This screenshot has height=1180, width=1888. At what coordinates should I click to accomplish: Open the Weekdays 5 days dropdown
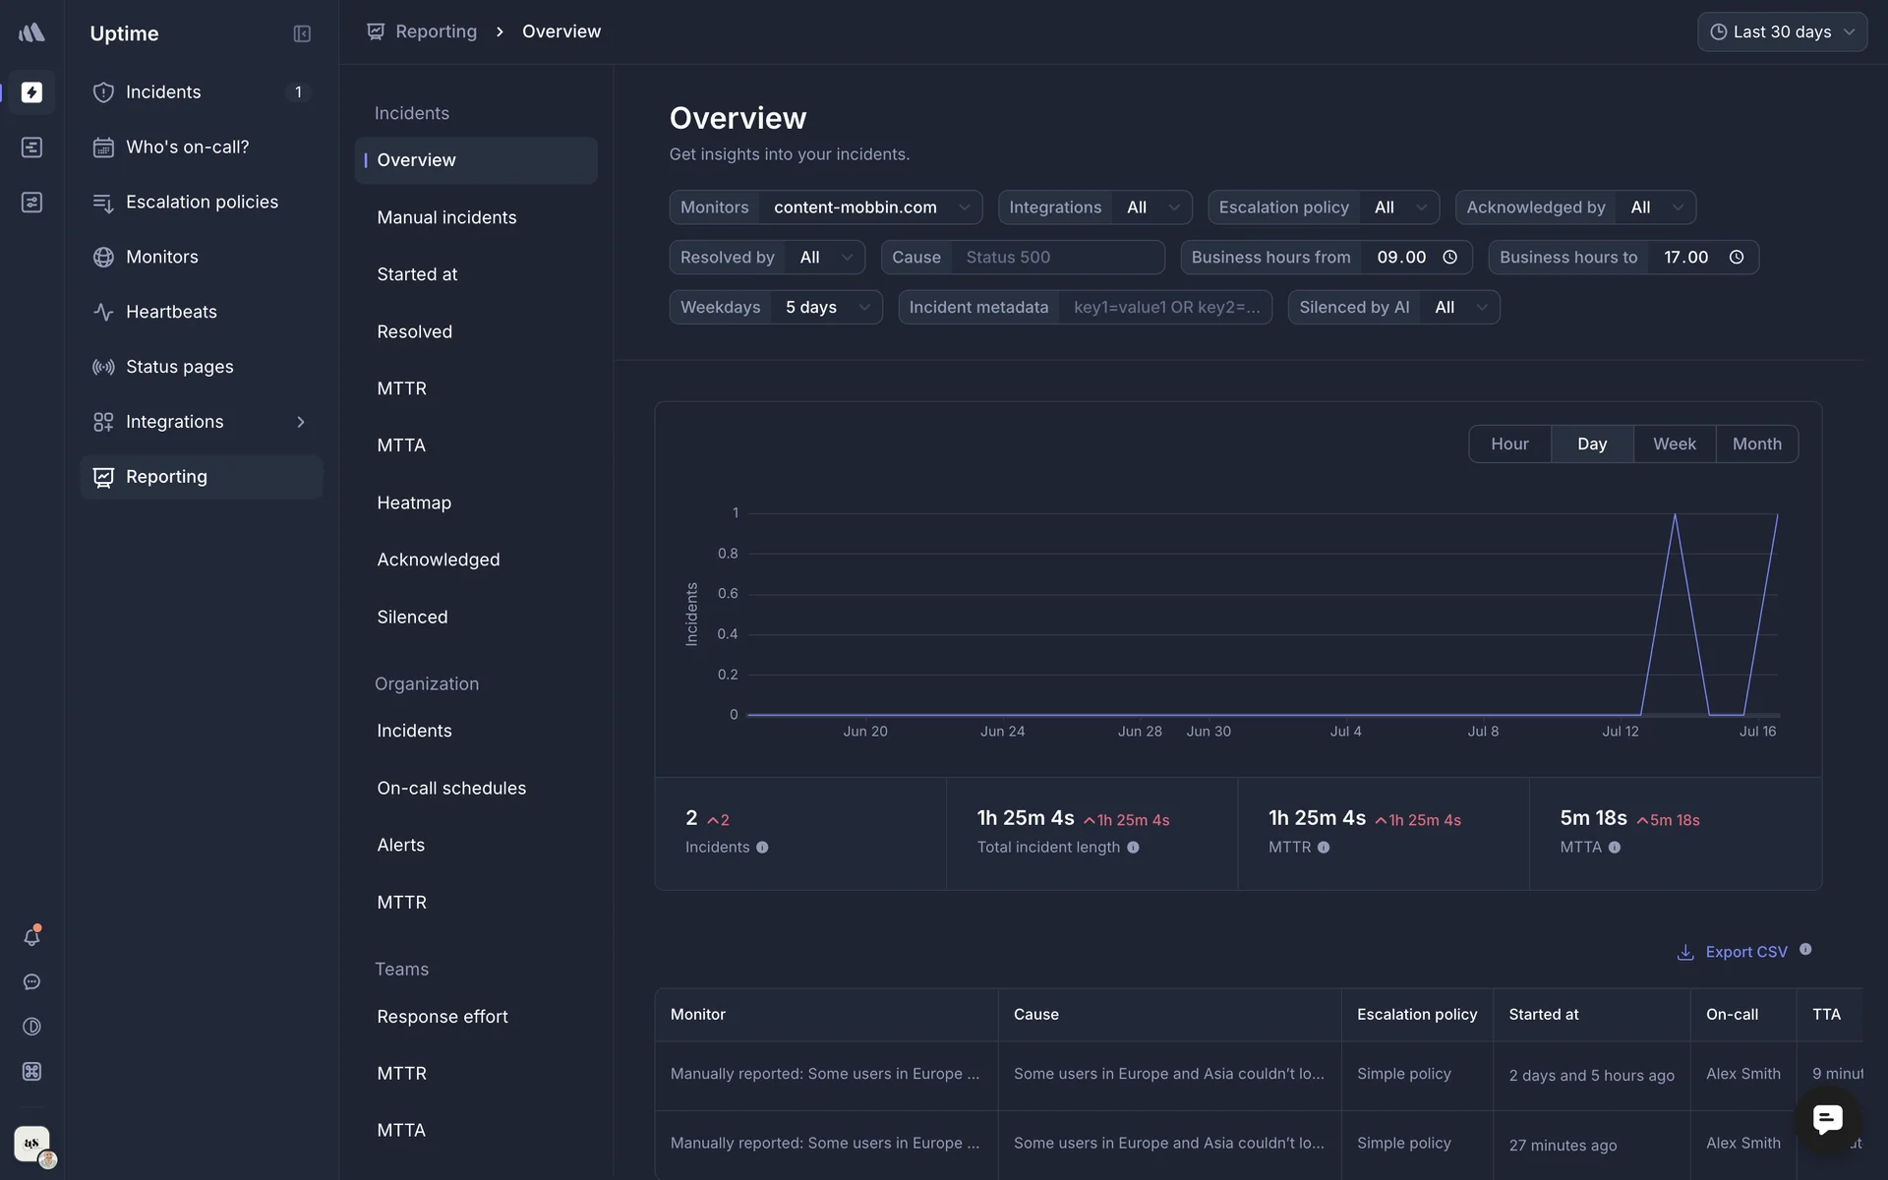[x=826, y=308]
